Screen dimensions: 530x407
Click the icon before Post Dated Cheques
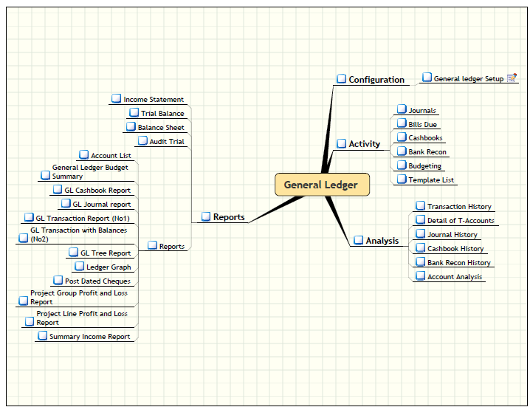click(x=58, y=281)
